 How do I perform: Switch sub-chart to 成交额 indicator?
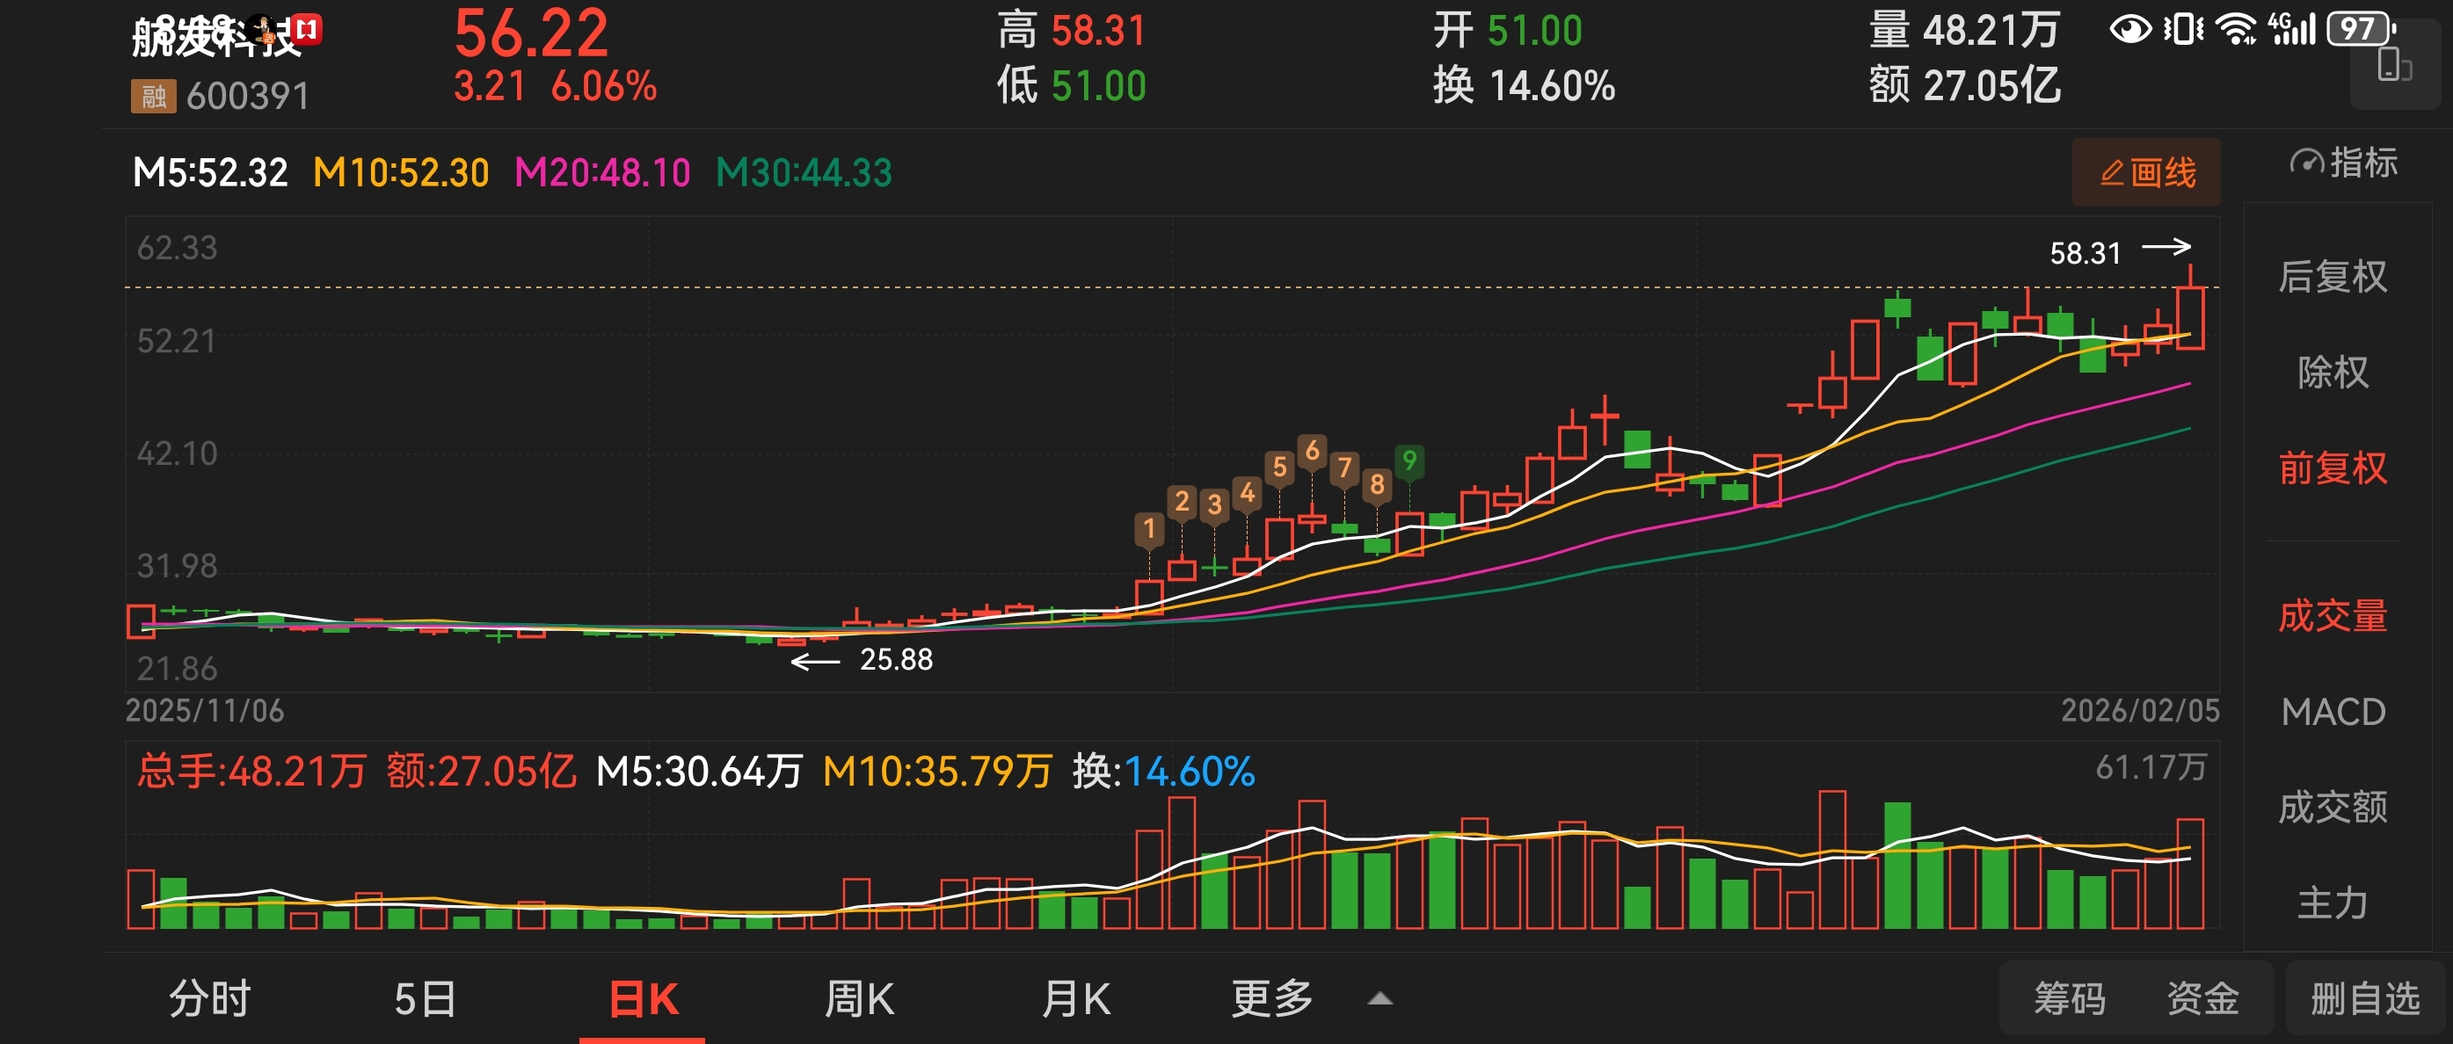pyautogui.click(x=2332, y=807)
